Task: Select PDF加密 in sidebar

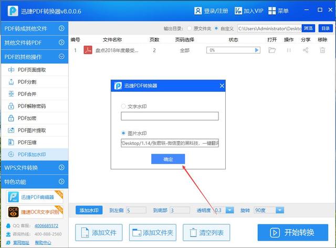Action: click(x=35, y=118)
